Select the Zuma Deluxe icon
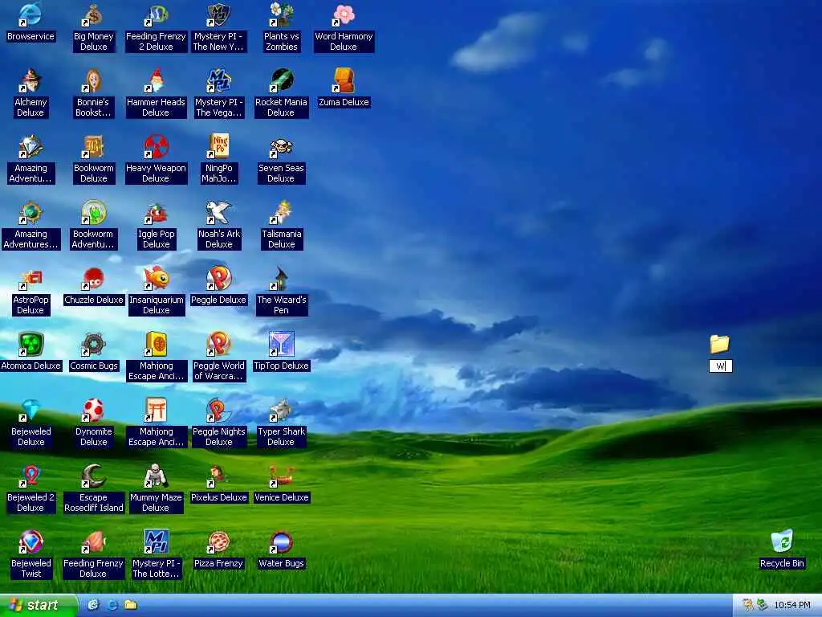822x617 pixels. coord(344,81)
